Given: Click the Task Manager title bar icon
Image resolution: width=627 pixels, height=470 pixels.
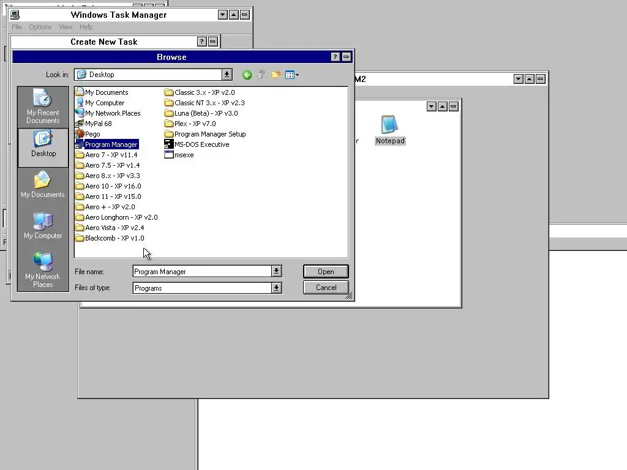Looking at the screenshot, I should pos(15,15).
